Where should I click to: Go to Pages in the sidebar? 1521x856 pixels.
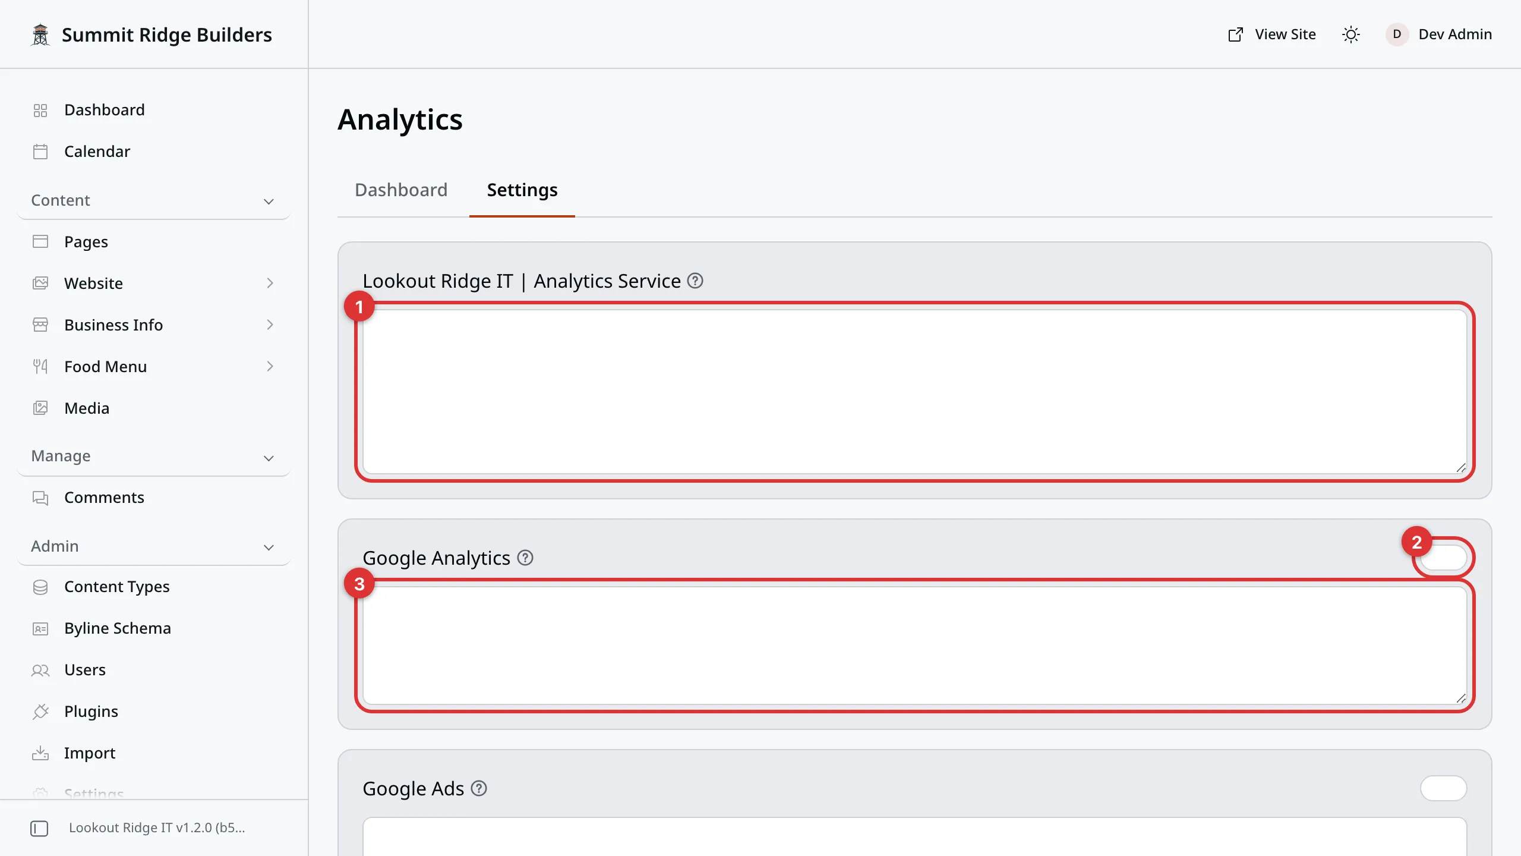(x=154, y=242)
